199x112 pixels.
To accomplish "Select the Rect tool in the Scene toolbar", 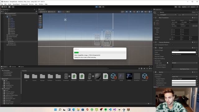I will [40, 25].
